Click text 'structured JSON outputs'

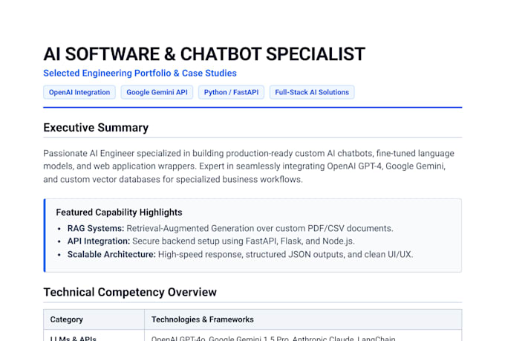pyautogui.click(x=296, y=254)
